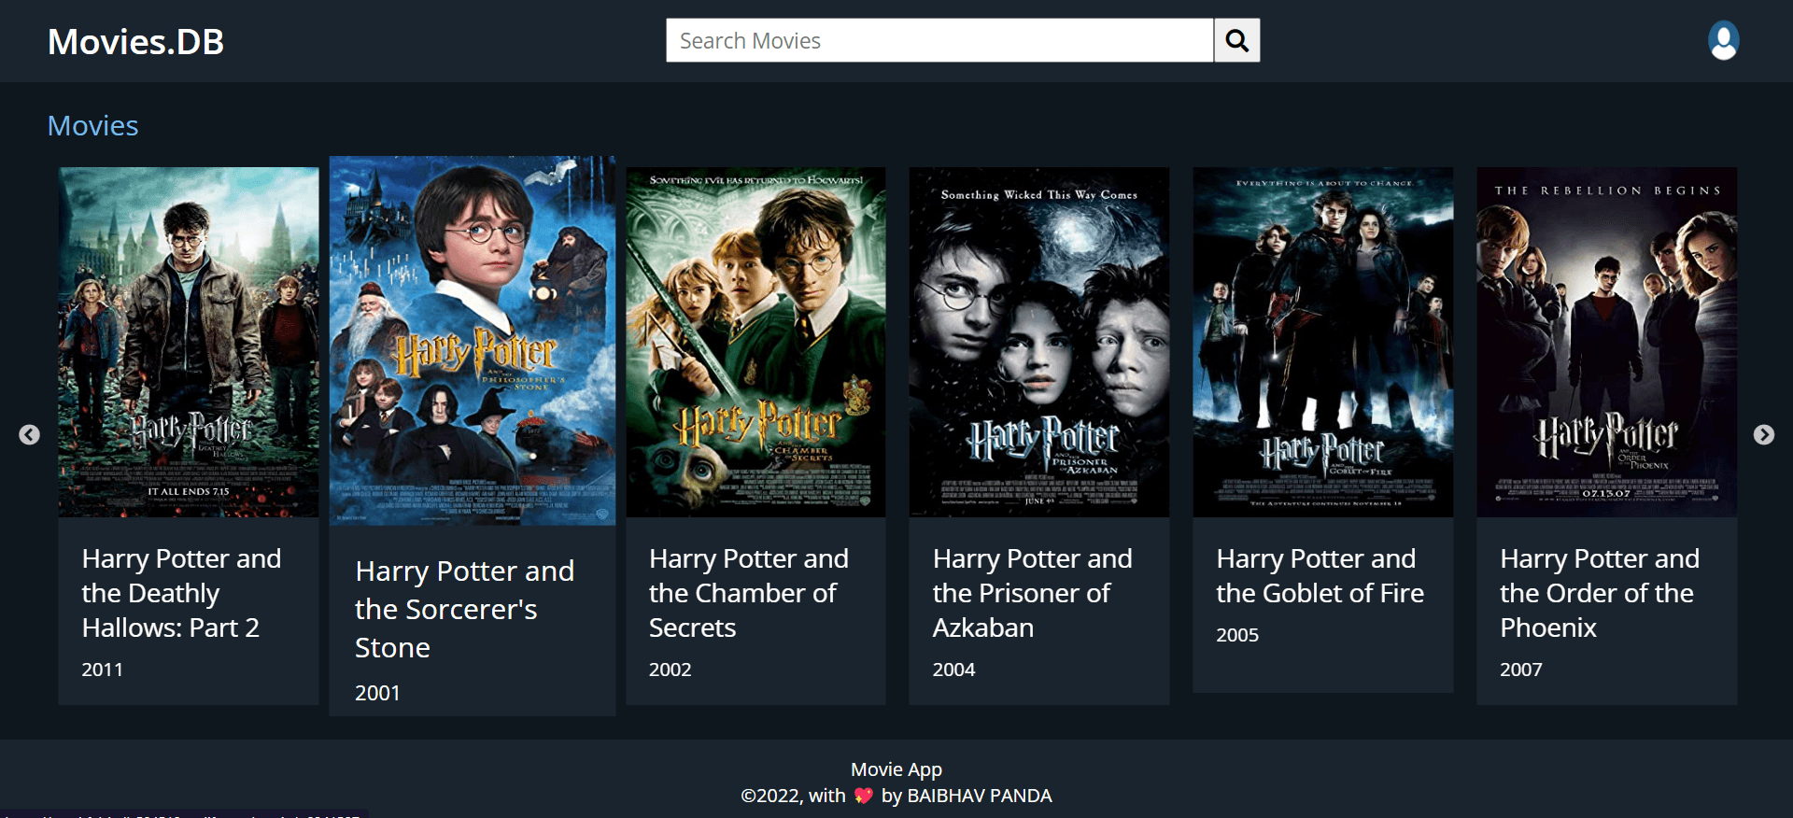Open Deathly Hallows: Part 2 poster
Viewport: 1793px width, 818px height.
189,342
